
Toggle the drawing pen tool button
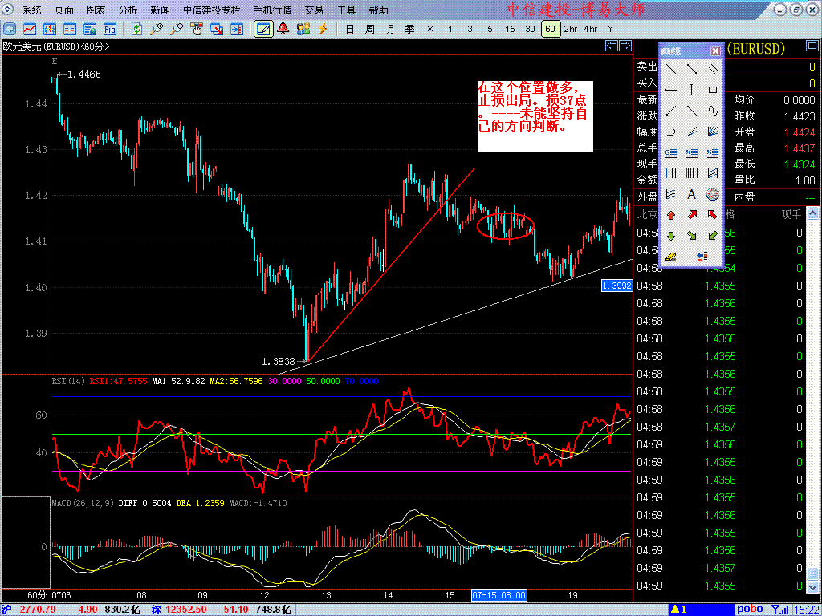click(263, 30)
